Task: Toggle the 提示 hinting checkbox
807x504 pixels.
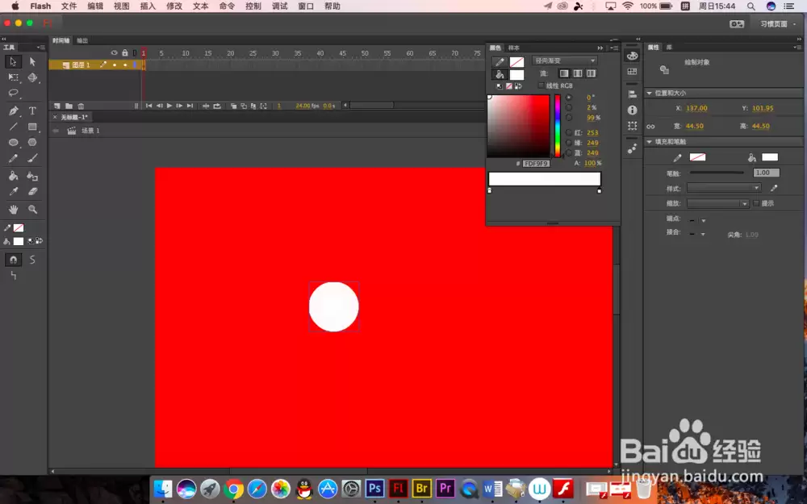Action: pyautogui.click(x=756, y=203)
